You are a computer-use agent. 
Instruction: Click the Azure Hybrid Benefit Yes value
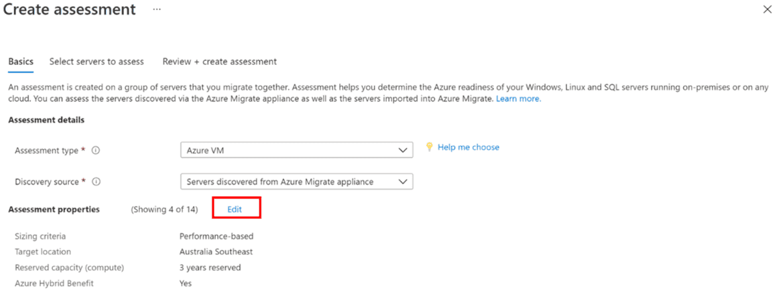[x=185, y=283]
